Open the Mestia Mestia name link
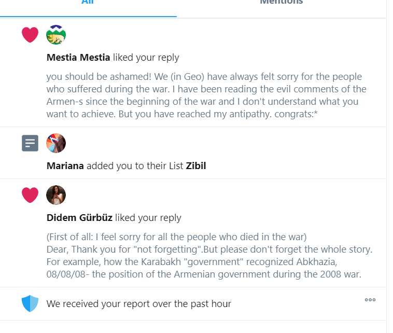This screenshot has width=393, height=333. pos(78,58)
